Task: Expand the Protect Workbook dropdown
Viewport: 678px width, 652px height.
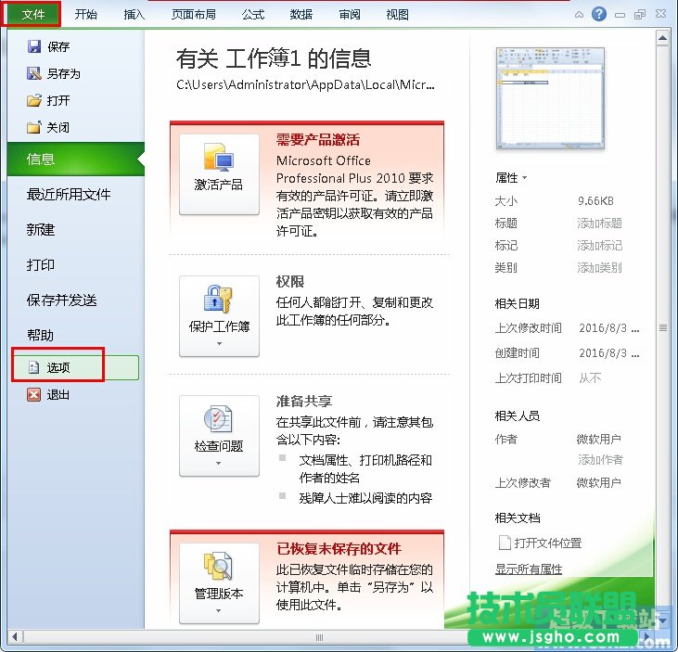Action: 219,315
